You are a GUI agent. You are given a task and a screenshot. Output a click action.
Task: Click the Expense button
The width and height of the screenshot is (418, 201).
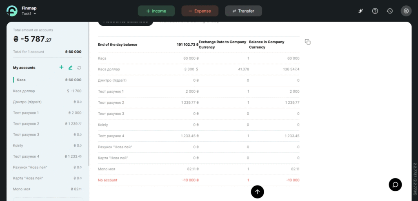pos(200,11)
